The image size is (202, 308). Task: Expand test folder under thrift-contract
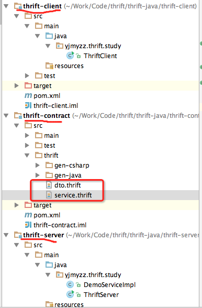pos(27,146)
